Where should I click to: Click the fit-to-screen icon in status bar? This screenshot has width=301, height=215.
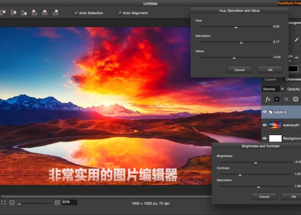pyautogui.click(x=3, y=203)
